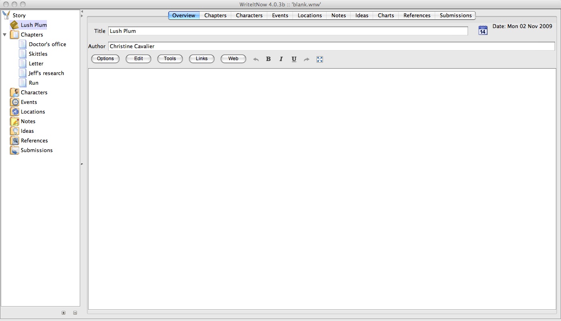Select the Ideas lightbulb icon in sidebar
The height and width of the screenshot is (321, 561).
click(14, 131)
